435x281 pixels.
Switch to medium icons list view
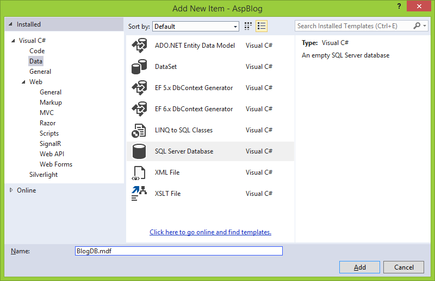point(262,26)
